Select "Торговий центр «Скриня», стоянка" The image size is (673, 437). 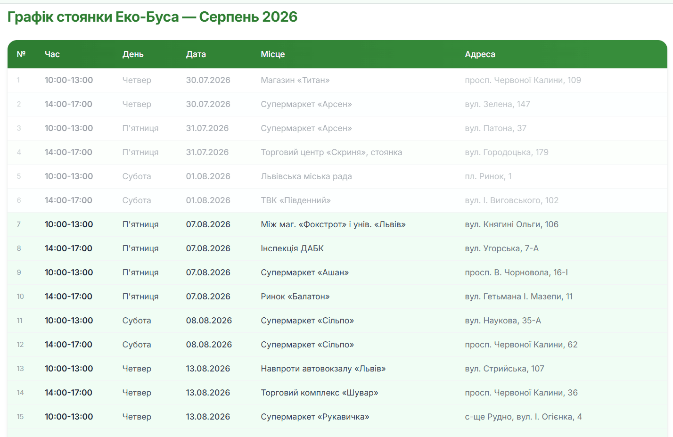(x=332, y=152)
